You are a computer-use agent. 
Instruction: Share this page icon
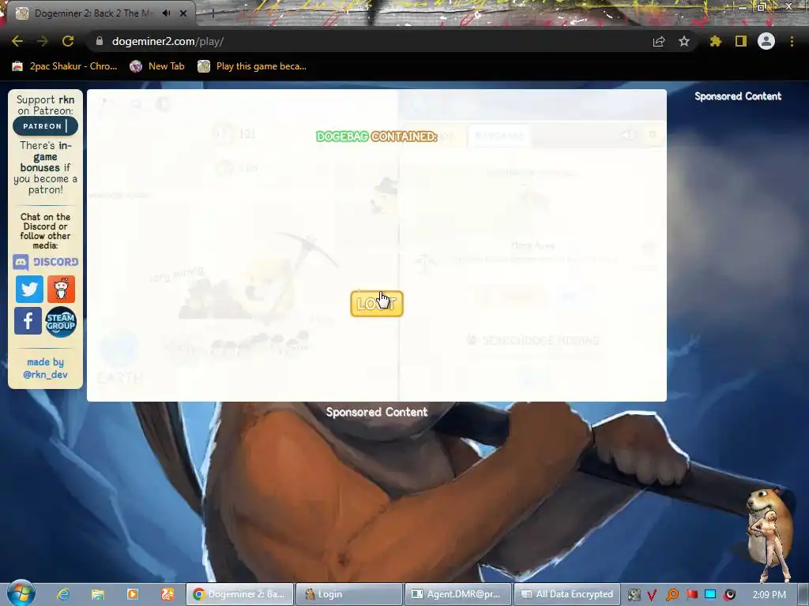click(x=659, y=41)
